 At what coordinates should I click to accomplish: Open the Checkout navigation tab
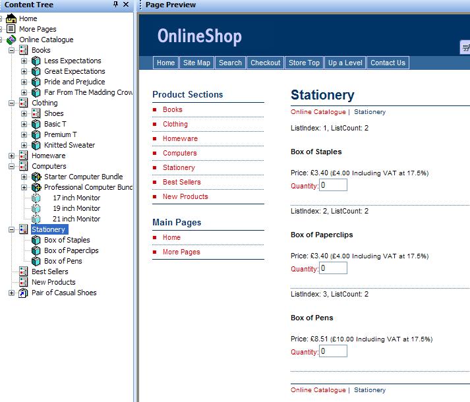(265, 63)
